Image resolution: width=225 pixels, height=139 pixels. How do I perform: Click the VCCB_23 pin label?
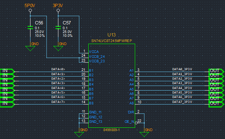pyautogui.click(x=97, y=61)
